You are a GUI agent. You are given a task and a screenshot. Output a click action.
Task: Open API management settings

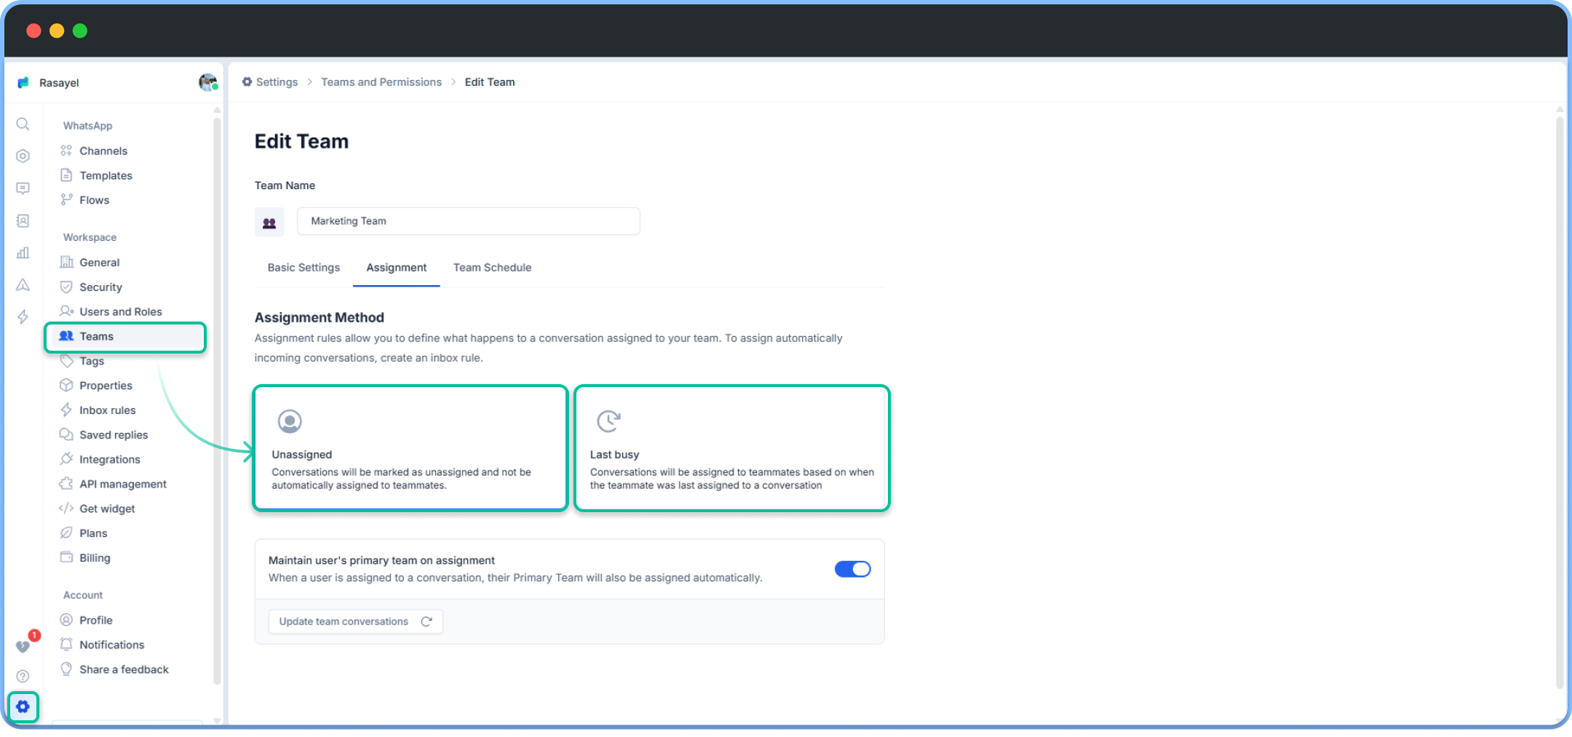[x=122, y=485]
